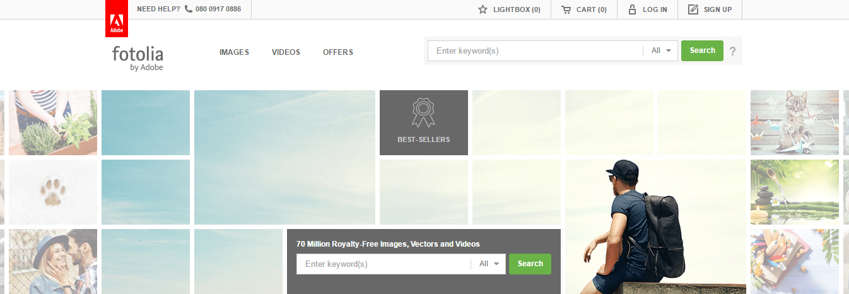This screenshot has height=294, width=849.
Task: Click the phone icon next to the help number
Action: (x=189, y=9)
